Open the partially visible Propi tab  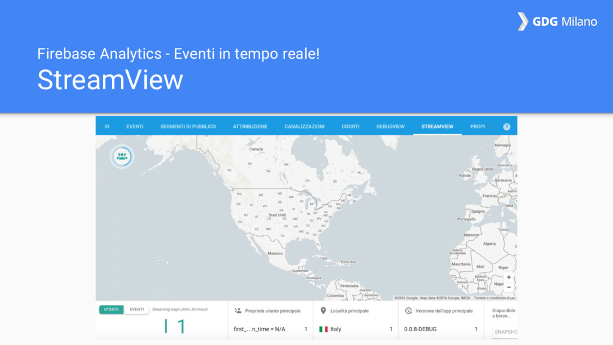coord(477,126)
